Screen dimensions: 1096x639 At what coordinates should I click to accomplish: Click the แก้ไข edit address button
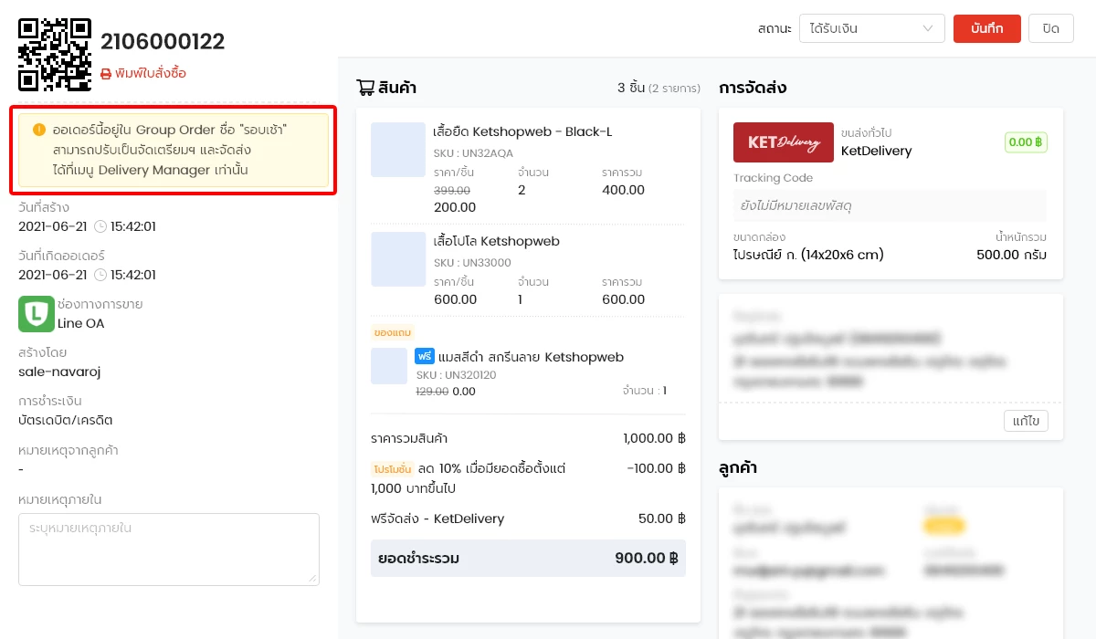click(x=1026, y=421)
